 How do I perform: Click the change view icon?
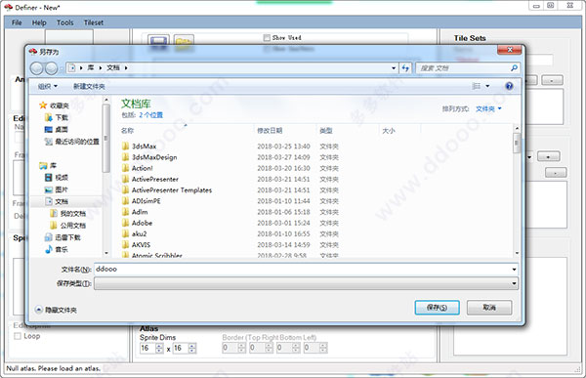coord(477,86)
